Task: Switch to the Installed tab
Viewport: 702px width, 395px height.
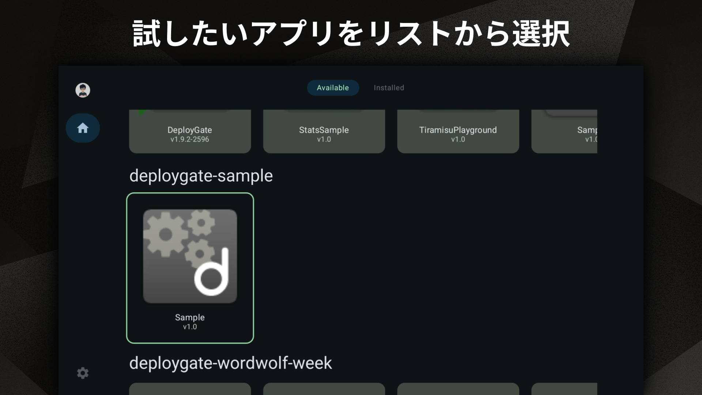Action: tap(389, 88)
